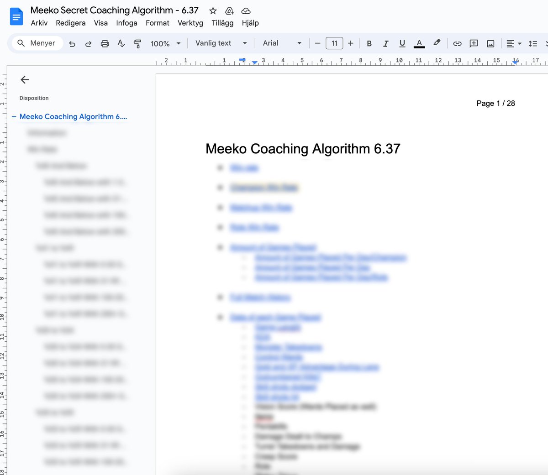Open the Infoga menu
548x475 pixels.
point(126,23)
